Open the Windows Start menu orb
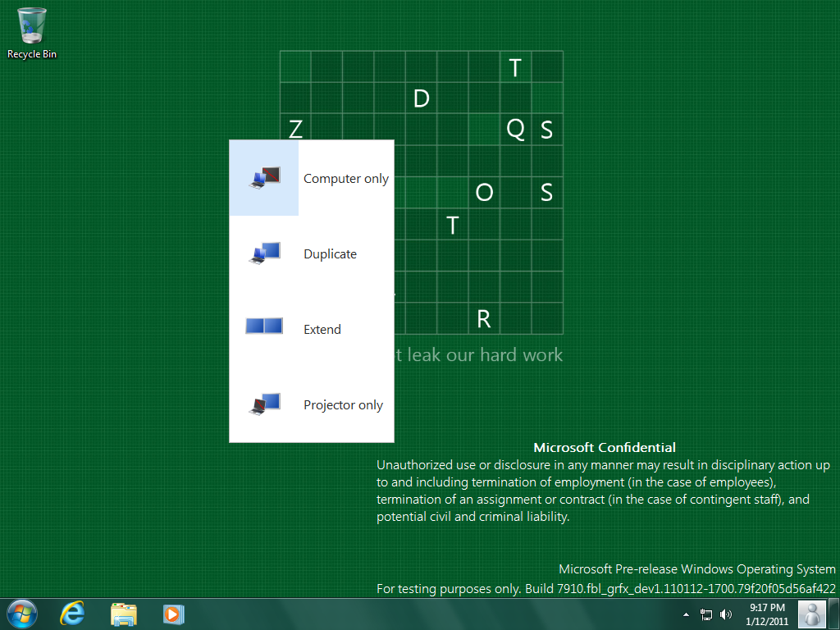Image resolution: width=840 pixels, height=630 pixels. [22, 614]
